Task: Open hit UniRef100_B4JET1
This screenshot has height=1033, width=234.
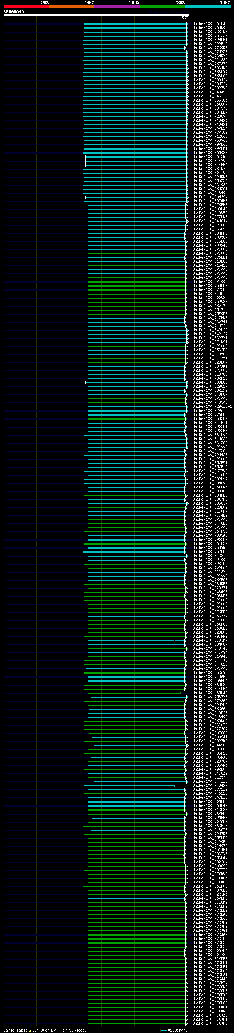Action: 210,423
